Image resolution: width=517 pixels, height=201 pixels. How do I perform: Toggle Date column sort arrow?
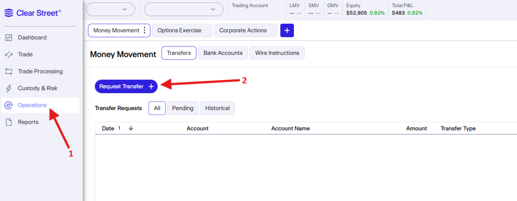tap(131, 128)
